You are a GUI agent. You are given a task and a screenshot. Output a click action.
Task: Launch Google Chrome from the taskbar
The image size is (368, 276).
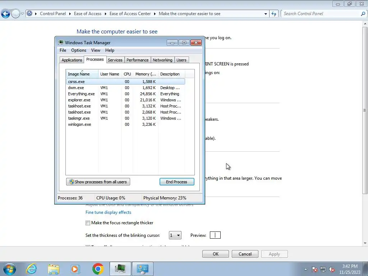tap(98, 269)
